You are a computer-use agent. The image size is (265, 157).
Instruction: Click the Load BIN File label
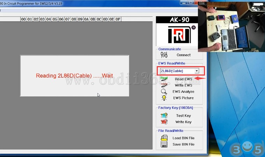click(183, 138)
